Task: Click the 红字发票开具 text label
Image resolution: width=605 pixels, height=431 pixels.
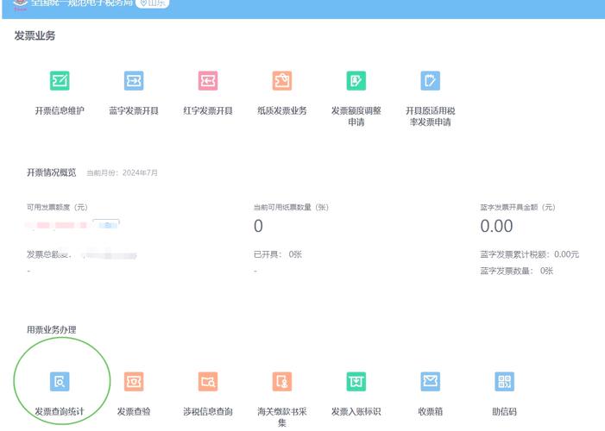Action: point(208,111)
